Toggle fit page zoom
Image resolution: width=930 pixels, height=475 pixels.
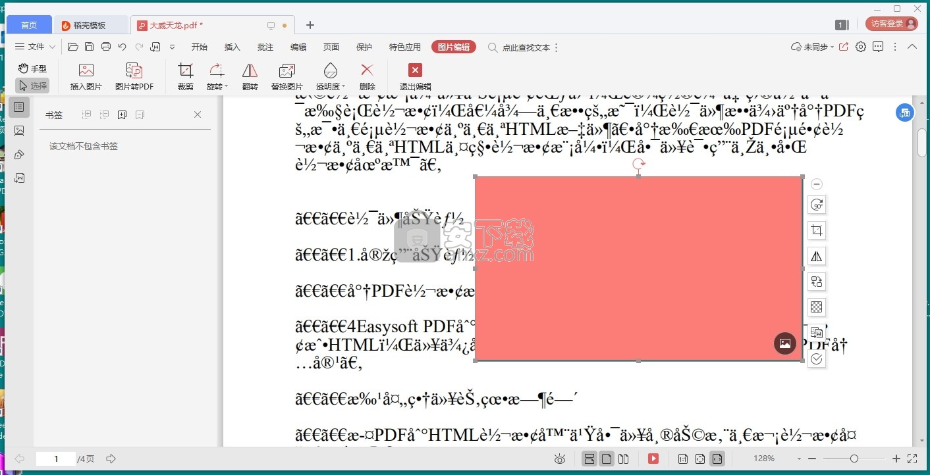click(x=700, y=459)
